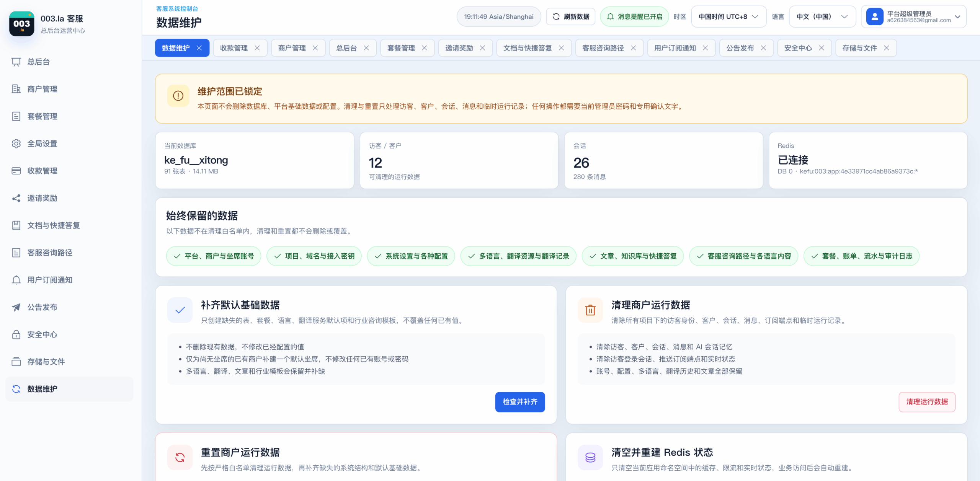Click the 邀请奖励 share icon in sidebar
Image resolution: width=980 pixels, height=481 pixels.
coord(16,198)
